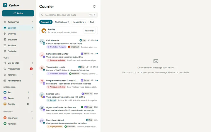The height and width of the screenshot is (132, 211).
Task: Click the Soyez prudent warning tag
Action: [x=55, y=127]
